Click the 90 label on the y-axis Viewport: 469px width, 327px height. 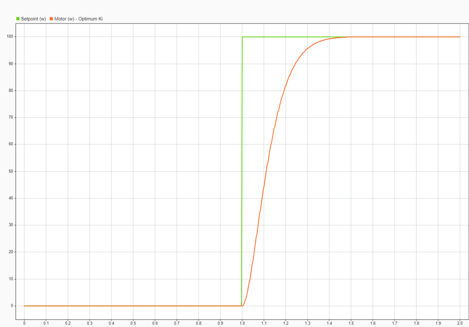click(11, 64)
